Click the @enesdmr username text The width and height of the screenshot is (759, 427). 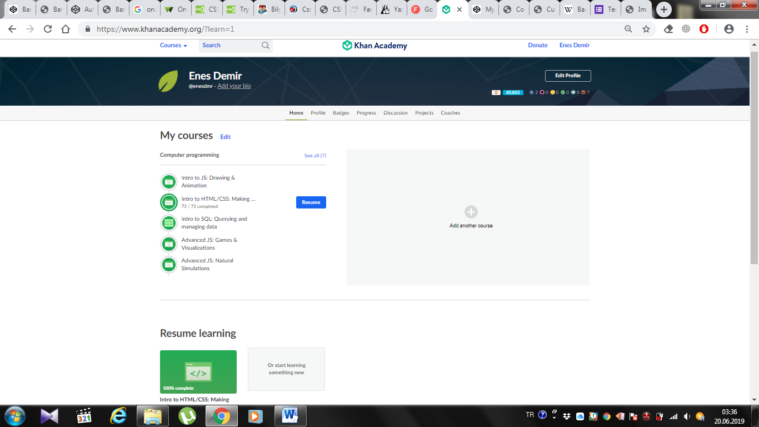pos(201,86)
